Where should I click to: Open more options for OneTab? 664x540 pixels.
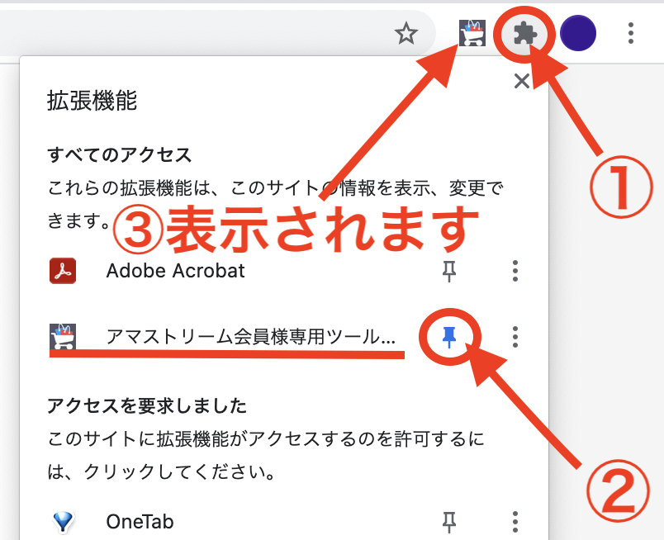pyautogui.click(x=515, y=522)
